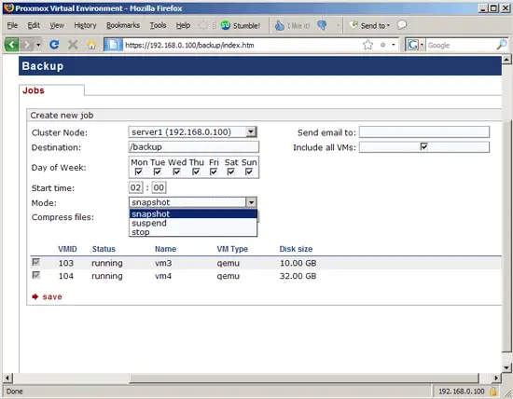Open the Bookmarks menu
Image resolution: width=513 pixels, height=399 pixels.
pos(123,25)
